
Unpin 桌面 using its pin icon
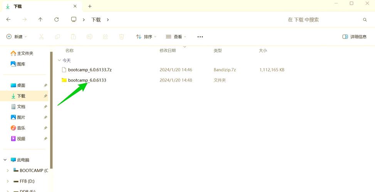[45, 86]
